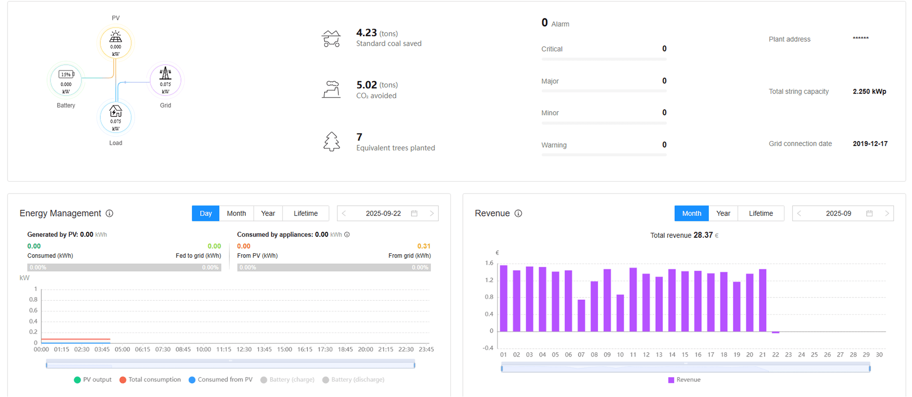Click the equivalent trees planted tree icon
The image size is (912, 397).
pos(332,141)
